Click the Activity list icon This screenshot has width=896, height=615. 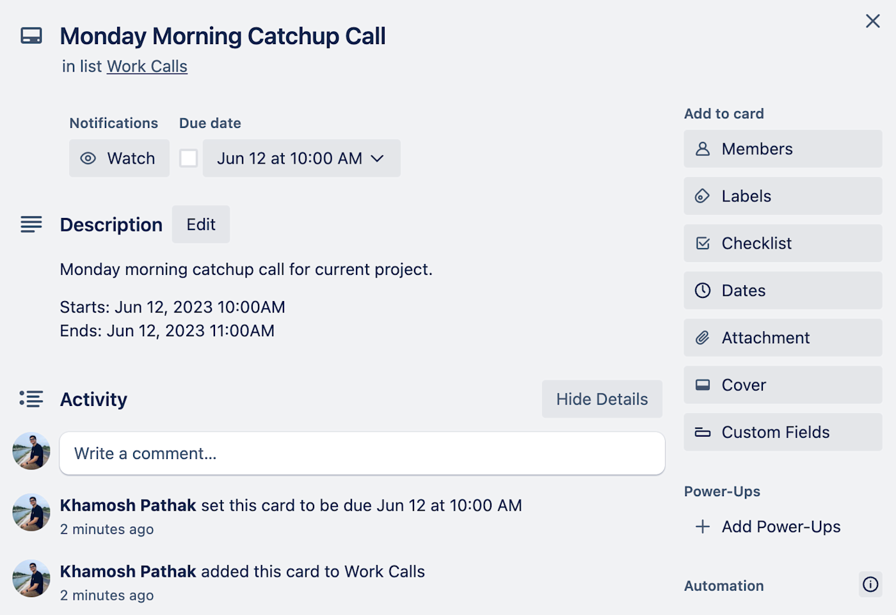click(31, 399)
